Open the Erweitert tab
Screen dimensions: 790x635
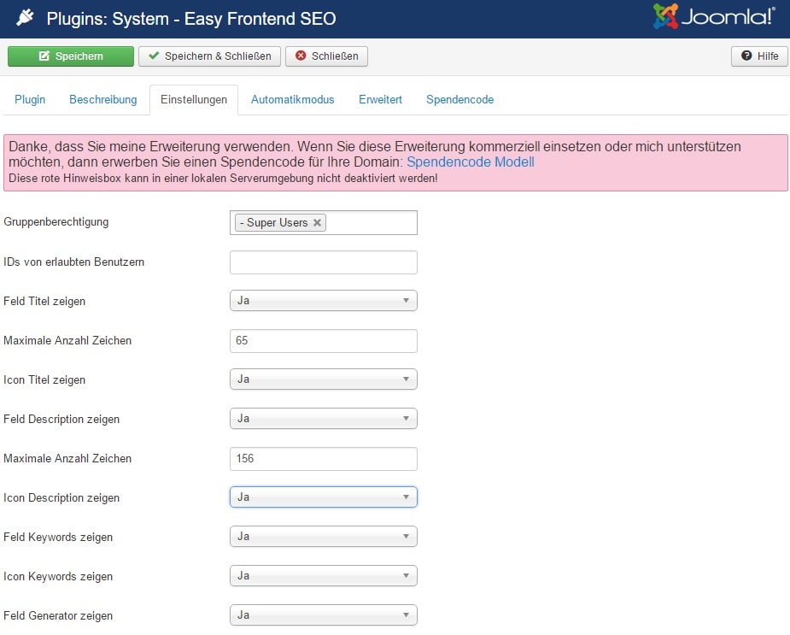coord(380,99)
